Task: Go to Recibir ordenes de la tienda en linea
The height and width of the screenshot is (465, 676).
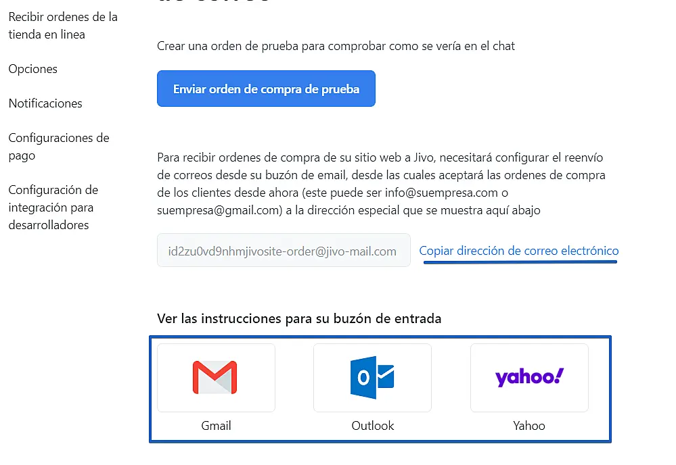Action: (x=63, y=26)
